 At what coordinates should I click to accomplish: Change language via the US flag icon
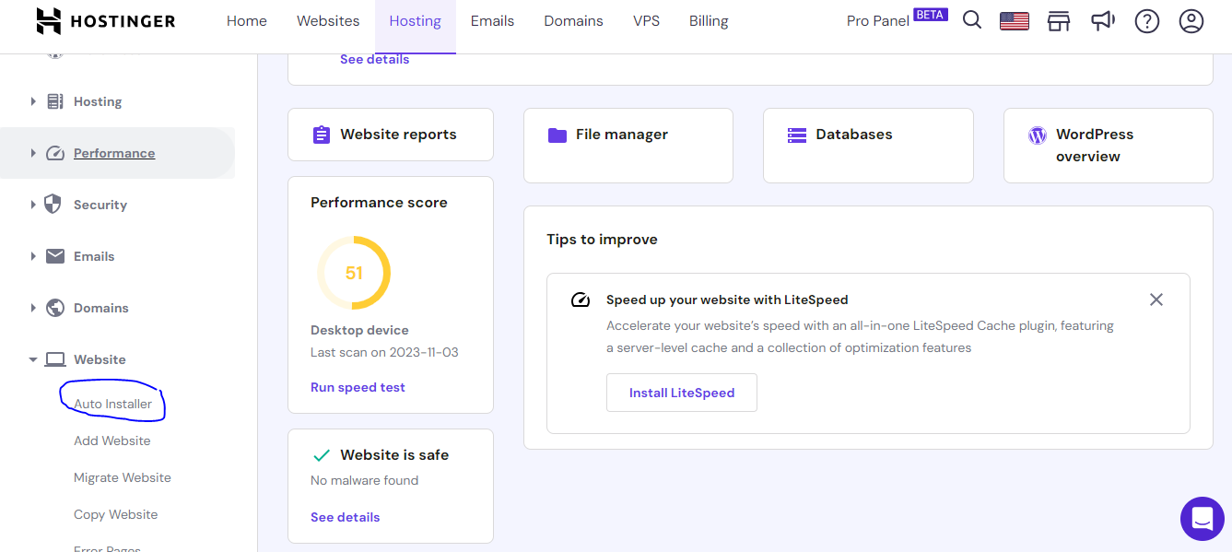1014,19
